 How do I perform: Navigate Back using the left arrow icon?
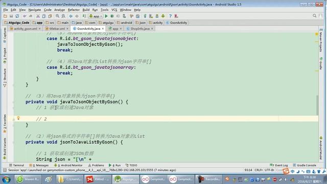point(71,16)
